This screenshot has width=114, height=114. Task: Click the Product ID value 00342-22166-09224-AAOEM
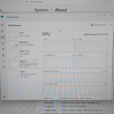74,106
